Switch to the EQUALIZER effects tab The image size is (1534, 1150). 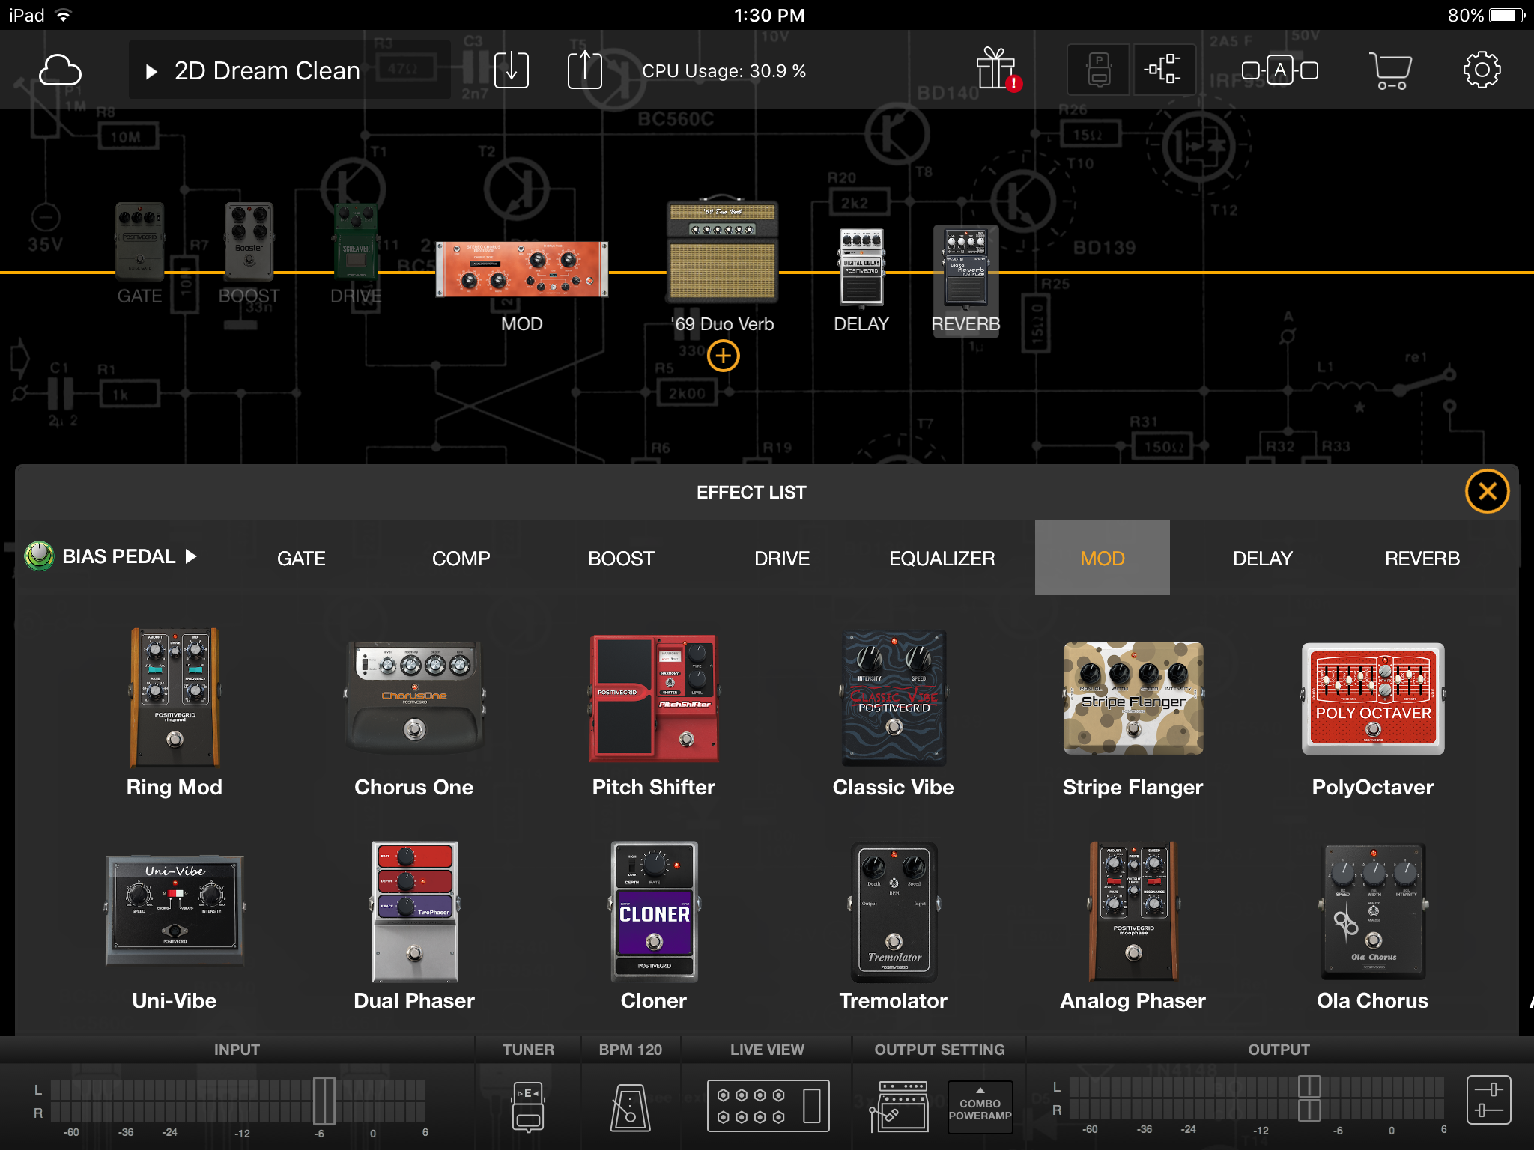pyautogui.click(x=942, y=559)
